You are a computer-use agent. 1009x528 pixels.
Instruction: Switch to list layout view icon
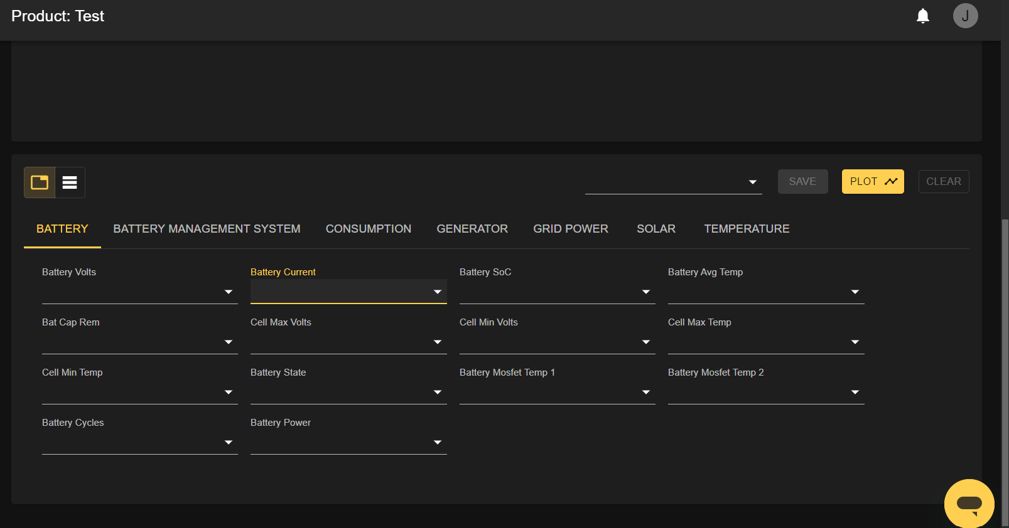[x=70, y=182]
